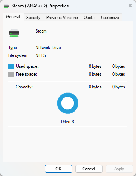136x176 pixels.
Task: Click the dialog title text Steam (\\NAS) (S:) Properties
Action: click(40, 6)
